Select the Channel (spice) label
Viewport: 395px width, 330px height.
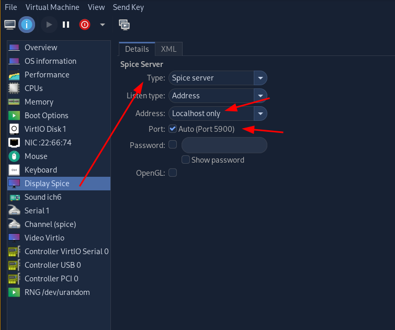[50, 224]
